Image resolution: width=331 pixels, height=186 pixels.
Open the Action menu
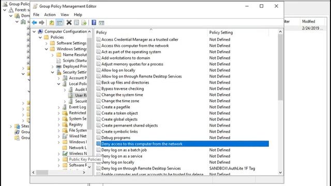pyautogui.click(x=50, y=14)
